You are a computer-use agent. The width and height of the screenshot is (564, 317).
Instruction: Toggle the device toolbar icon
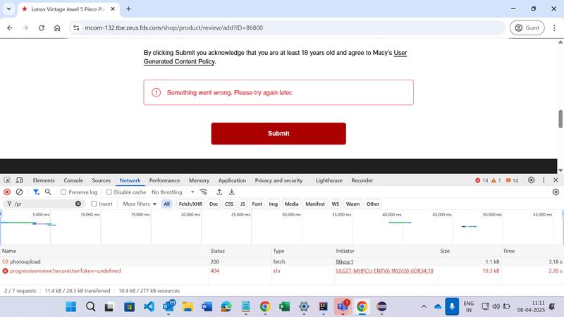pyautogui.click(x=20, y=180)
